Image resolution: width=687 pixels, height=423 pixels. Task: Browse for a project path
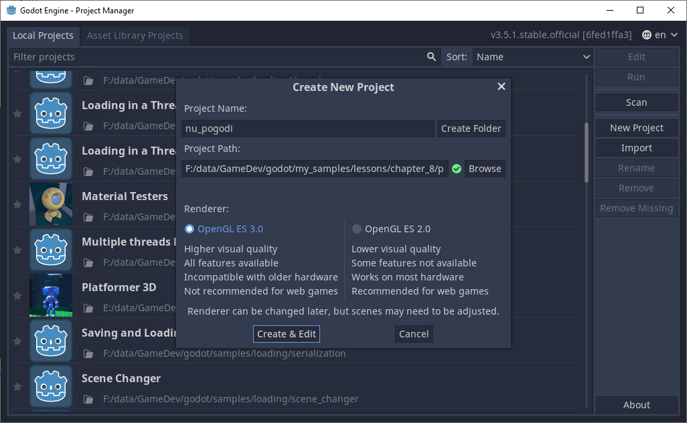click(485, 169)
